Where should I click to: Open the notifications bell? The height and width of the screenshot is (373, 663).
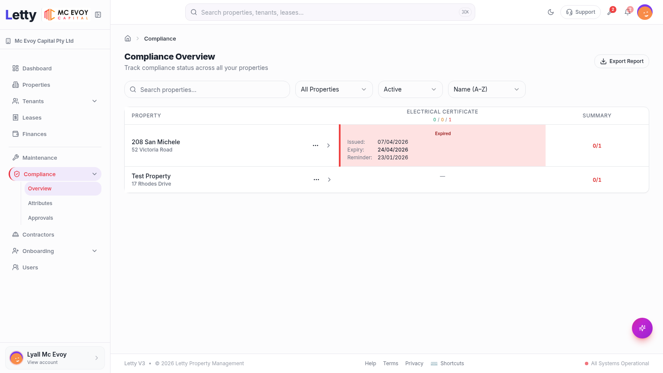click(x=628, y=12)
